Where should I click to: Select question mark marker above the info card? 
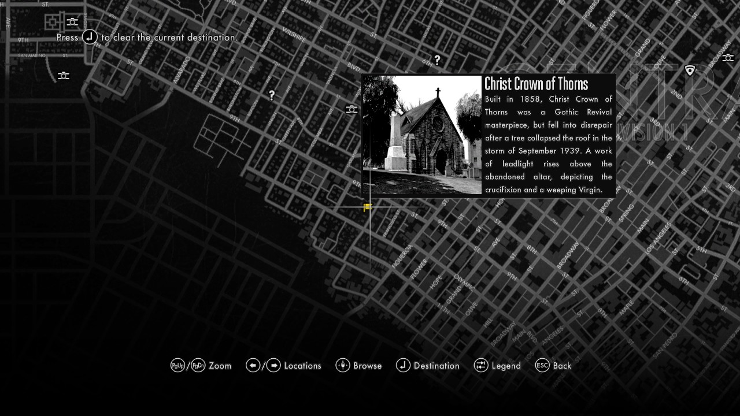(437, 60)
